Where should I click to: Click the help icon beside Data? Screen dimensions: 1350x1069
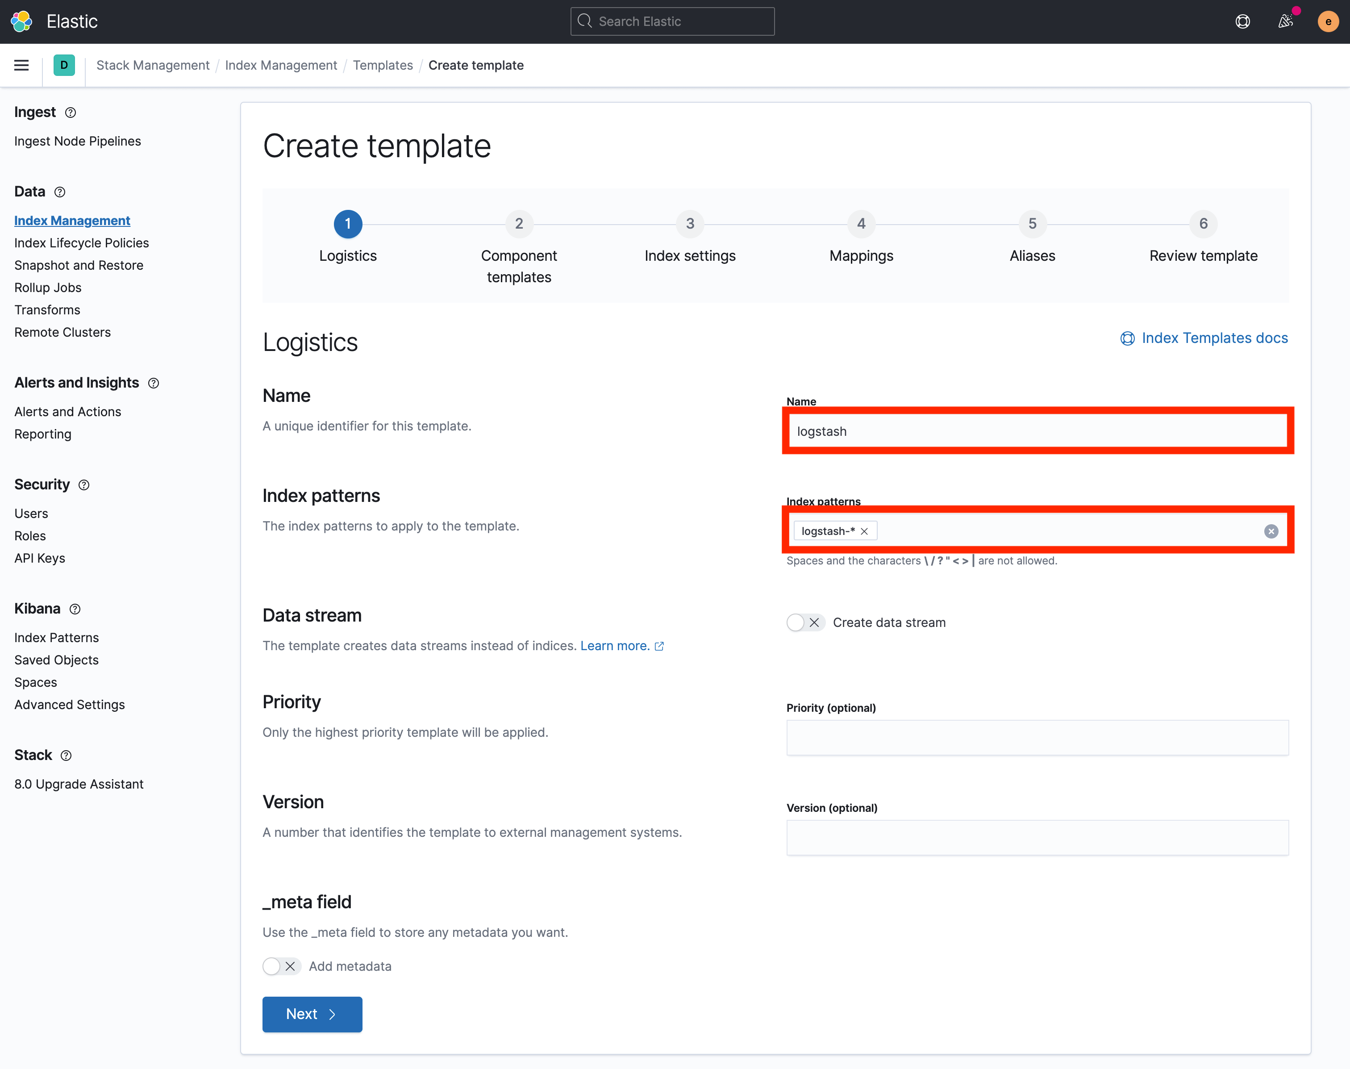tap(60, 192)
